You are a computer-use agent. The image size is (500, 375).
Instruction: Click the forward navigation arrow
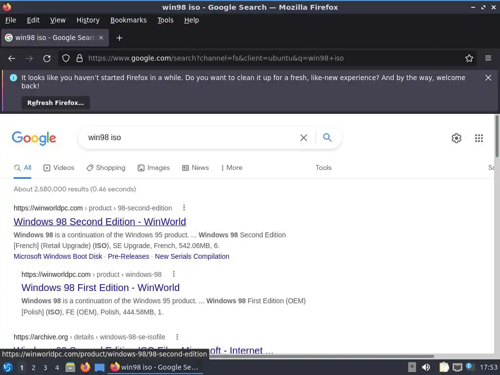click(x=29, y=59)
